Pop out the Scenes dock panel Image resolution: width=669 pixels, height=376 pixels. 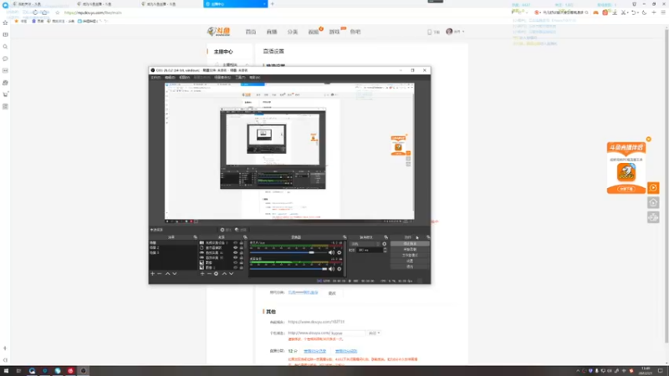pos(196,237)
